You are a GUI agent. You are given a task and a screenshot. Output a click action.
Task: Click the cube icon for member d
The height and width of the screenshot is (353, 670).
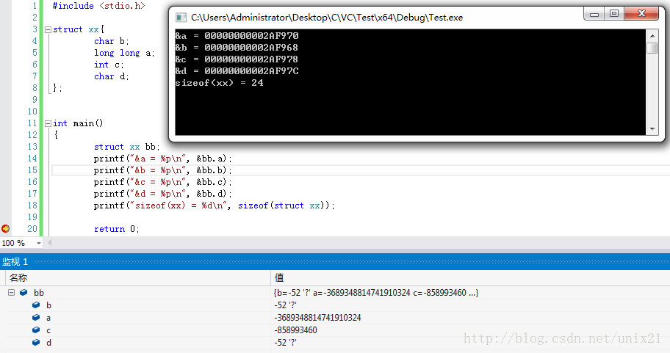click(x=36, y=342)
